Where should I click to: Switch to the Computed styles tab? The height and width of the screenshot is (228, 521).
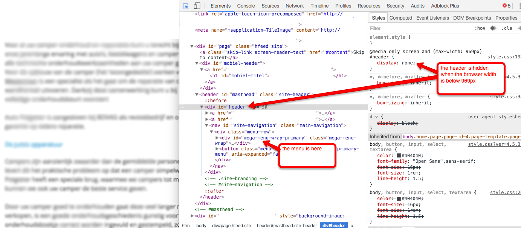tap(400, 18)
